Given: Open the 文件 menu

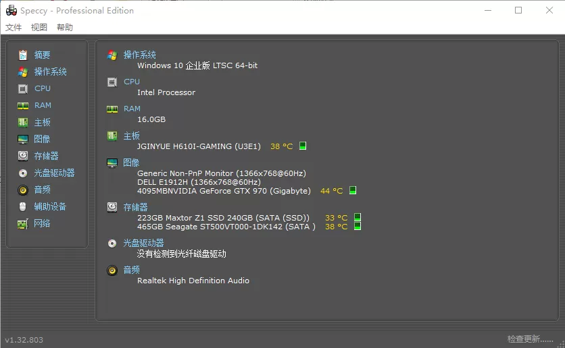Looking at the screenshot, I should point(14,28).
